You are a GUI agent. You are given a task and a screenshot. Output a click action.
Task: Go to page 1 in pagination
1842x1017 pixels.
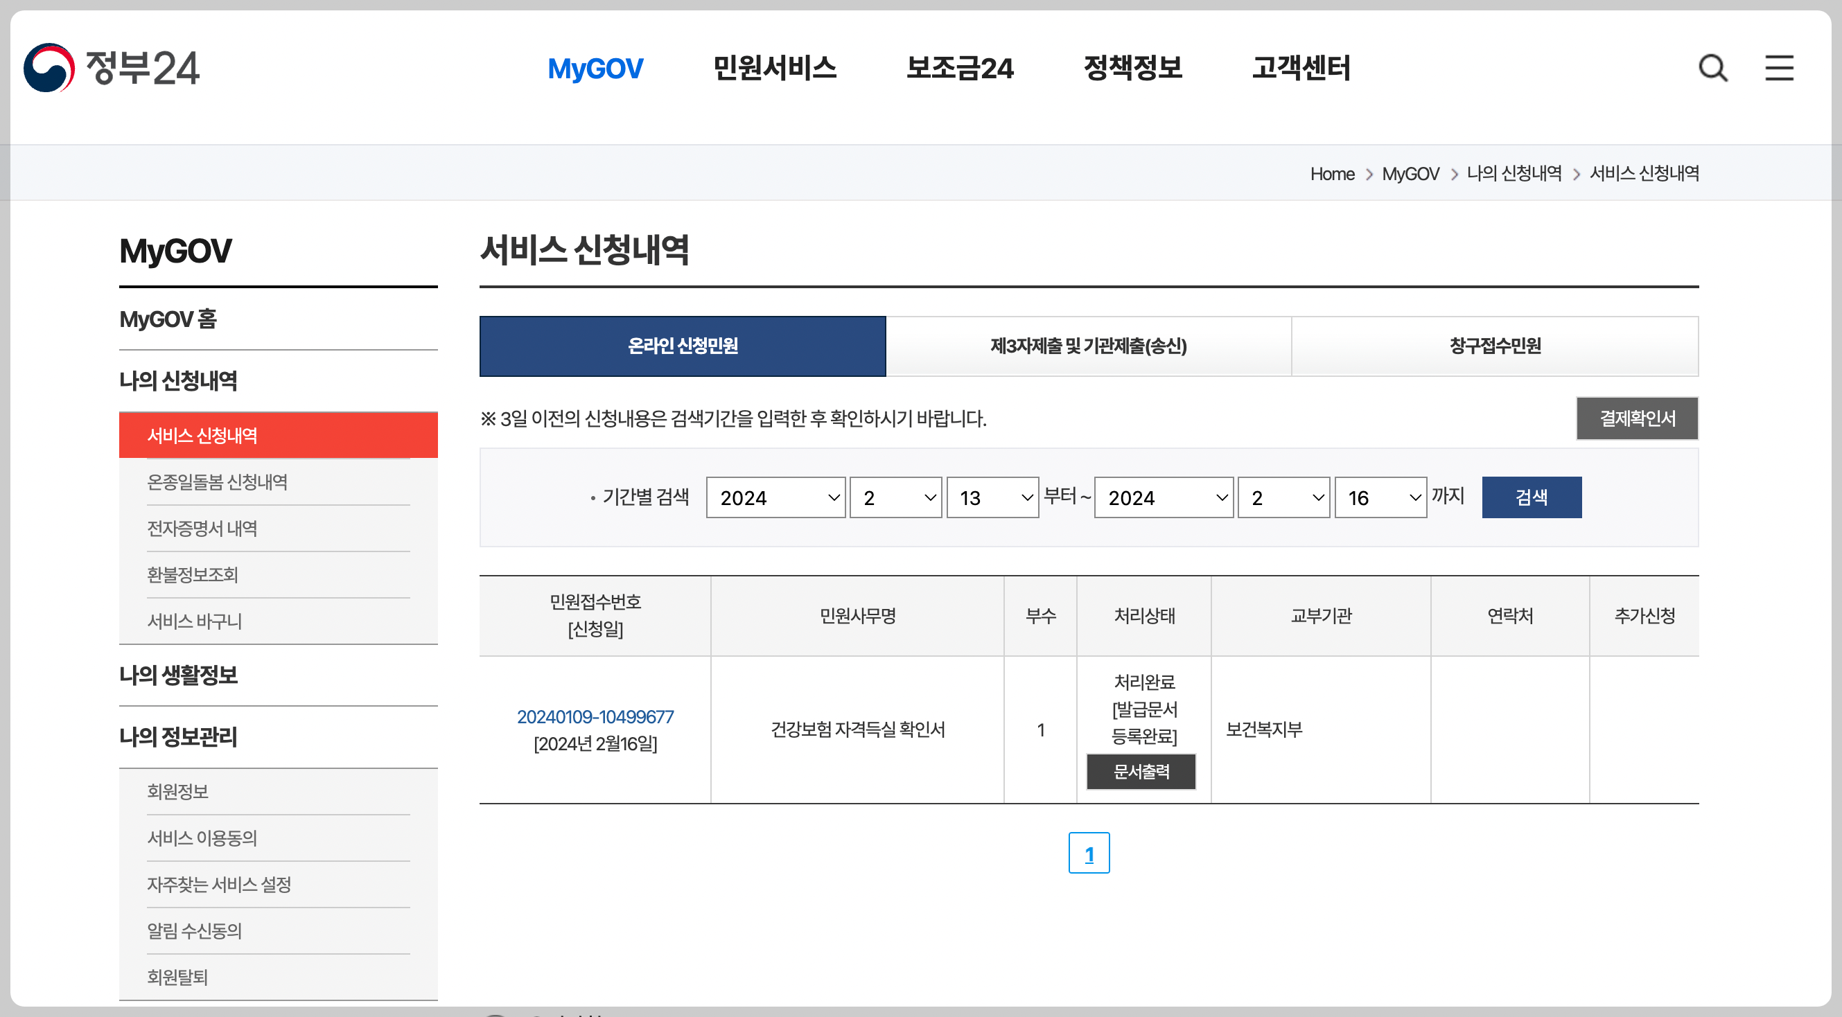(1088, 853)
